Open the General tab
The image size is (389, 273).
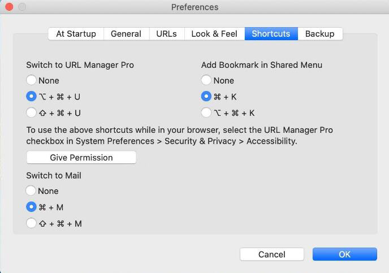[126, 34]
